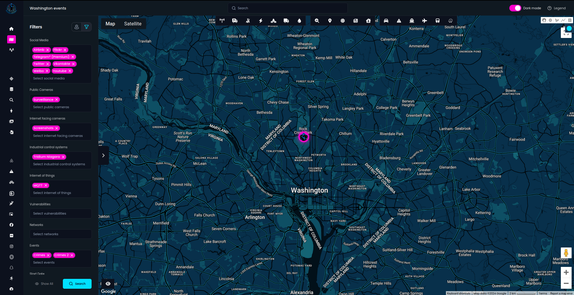The image size is (574, 295).
Task: Remove the Vkontakte tag
Action: click(73, 64)
